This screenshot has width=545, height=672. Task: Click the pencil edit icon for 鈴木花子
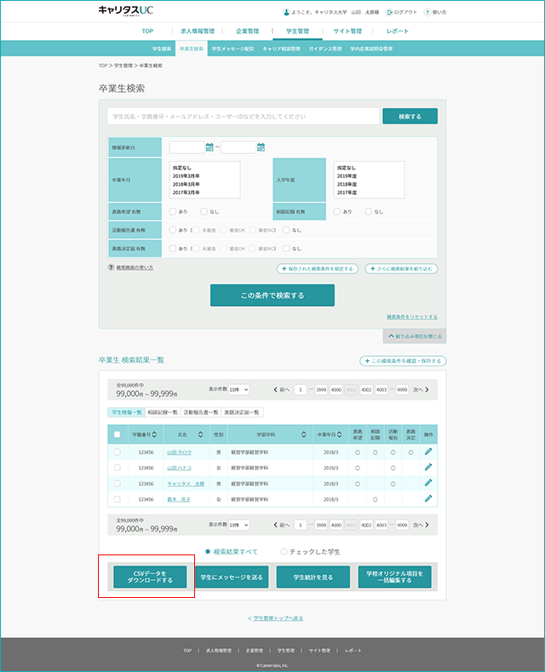point(428,498)
